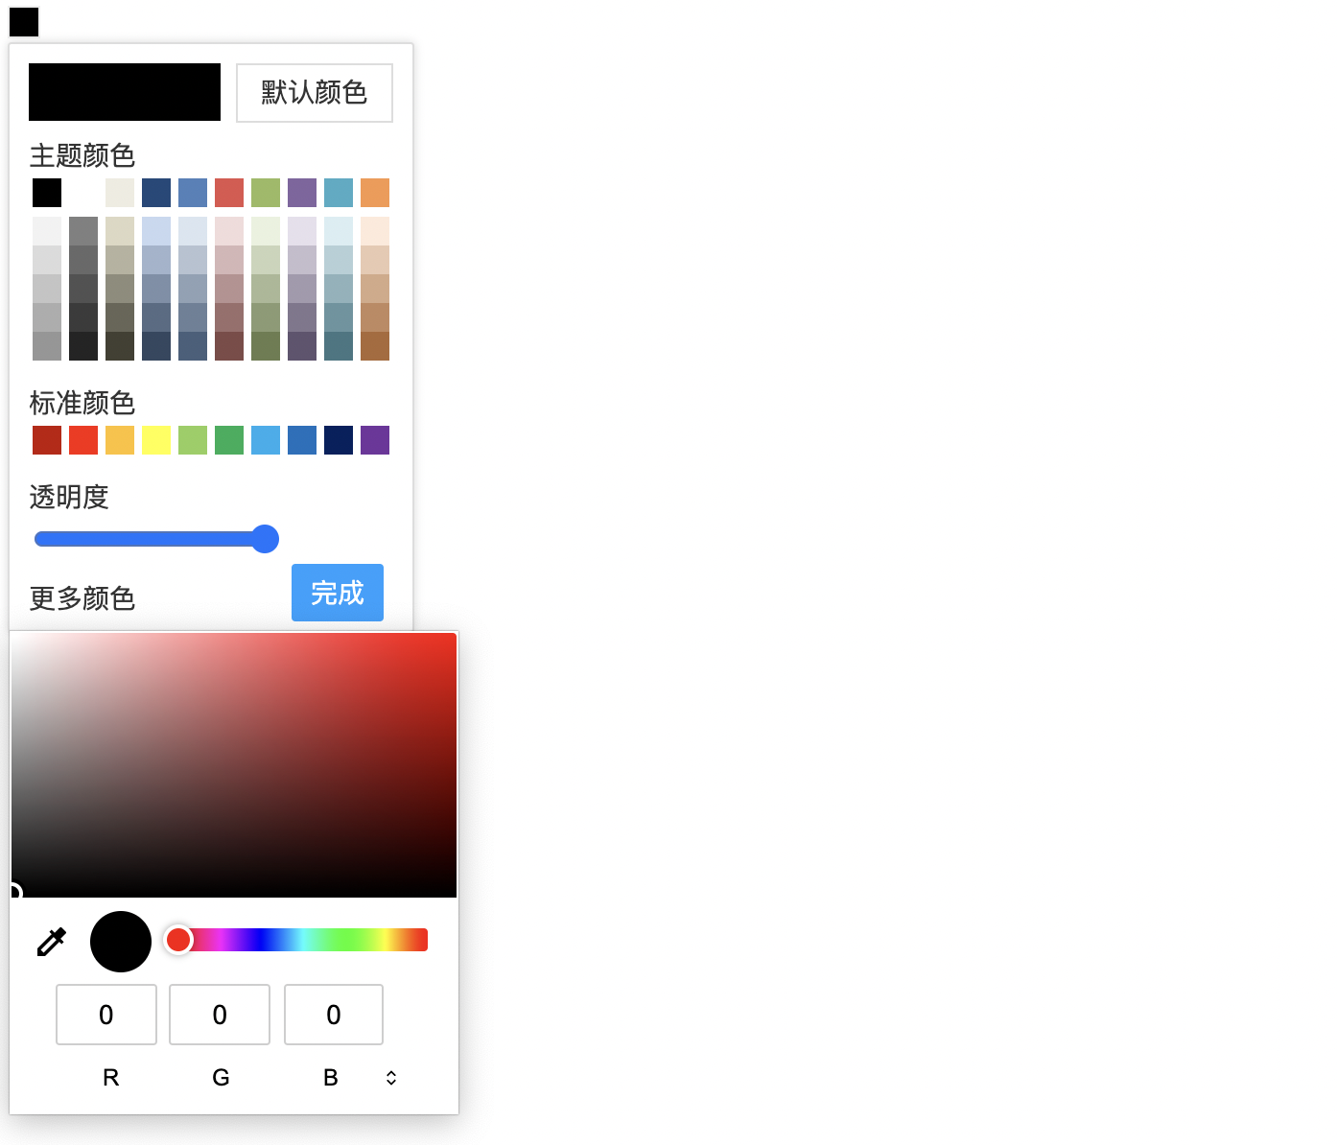Image resolution: width=1337 pixels, height=1145 pixels.
Task: Select the violet standard color
Action: [375, 440]
